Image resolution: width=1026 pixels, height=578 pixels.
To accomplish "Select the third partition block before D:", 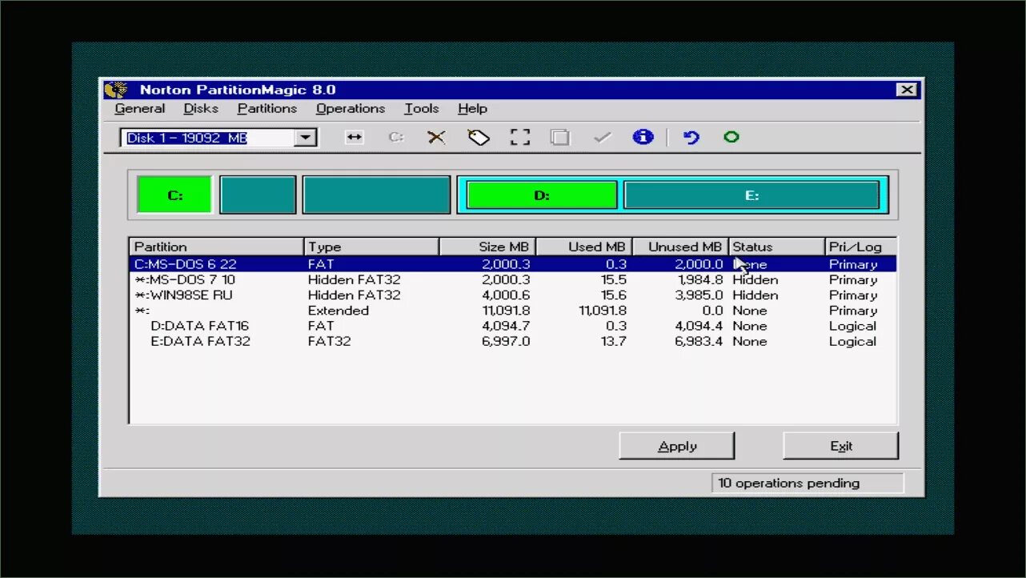I will 376,195.
